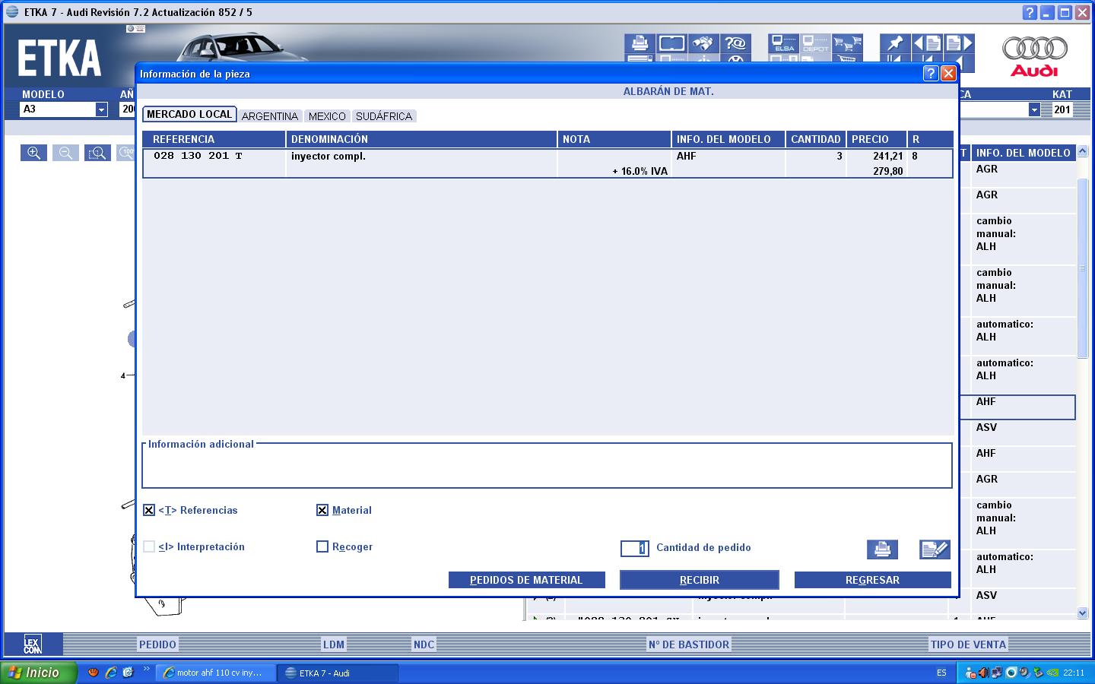Click the LEXCOM logo icon
The width and height of the screenshot is (1095, 684).
(x=32, y=644)
